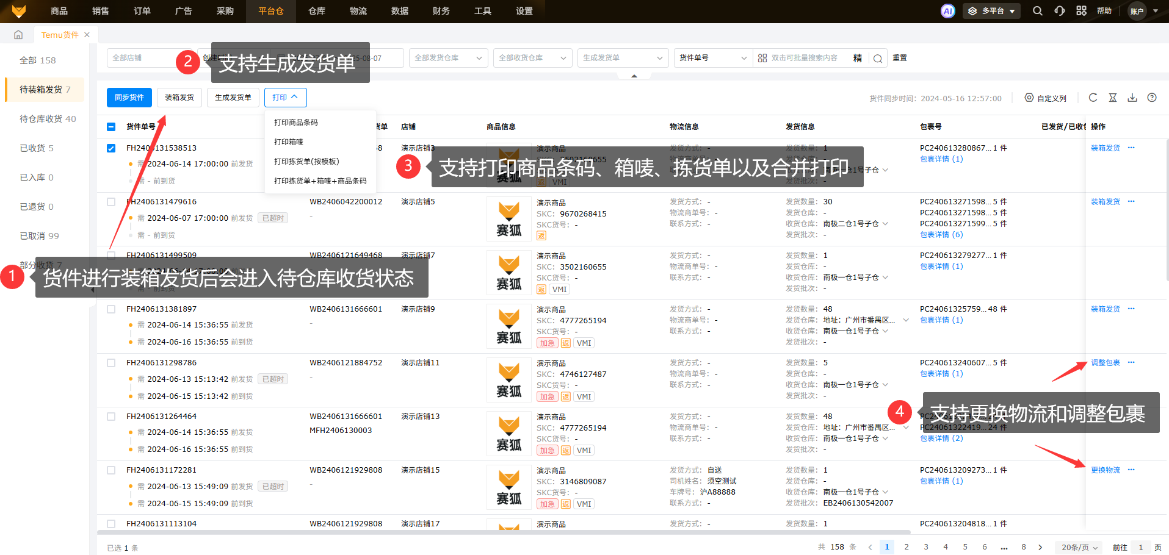Open the apps grid icon
The height and width of the screenshot is (555, 1169).
(x=1081, y=11)
